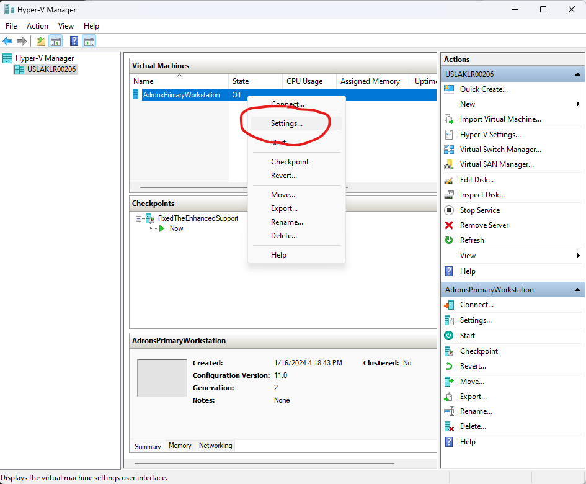
Task: Switch to the Networking tab
Action: [215, 446]
